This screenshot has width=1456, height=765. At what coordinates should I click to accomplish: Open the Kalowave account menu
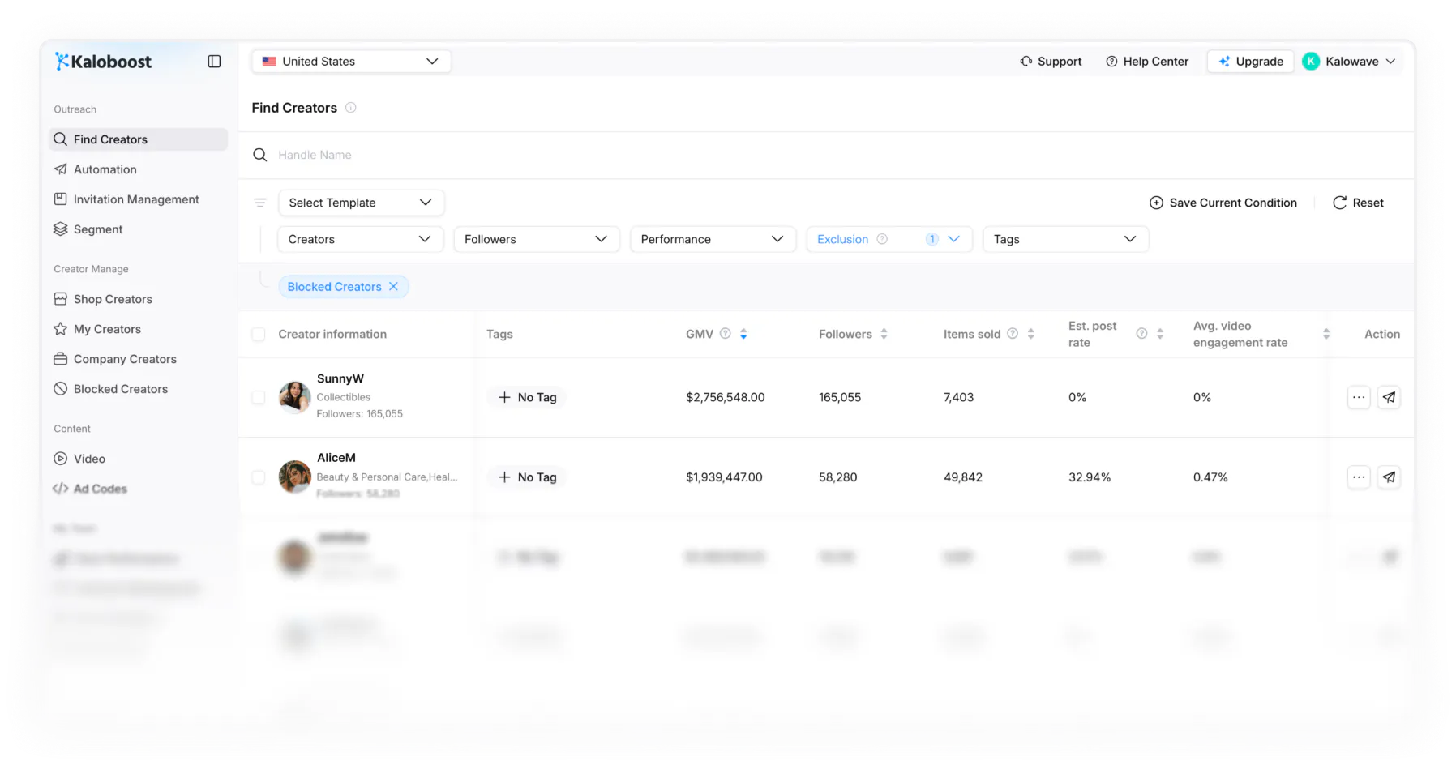click(x=1350, y=62)
